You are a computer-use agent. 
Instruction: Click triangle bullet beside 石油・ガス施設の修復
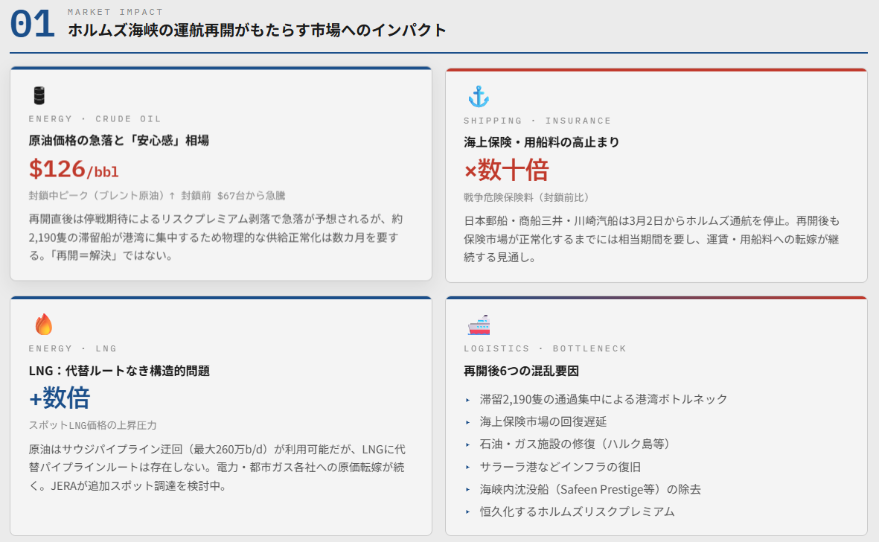pos(467,444)
